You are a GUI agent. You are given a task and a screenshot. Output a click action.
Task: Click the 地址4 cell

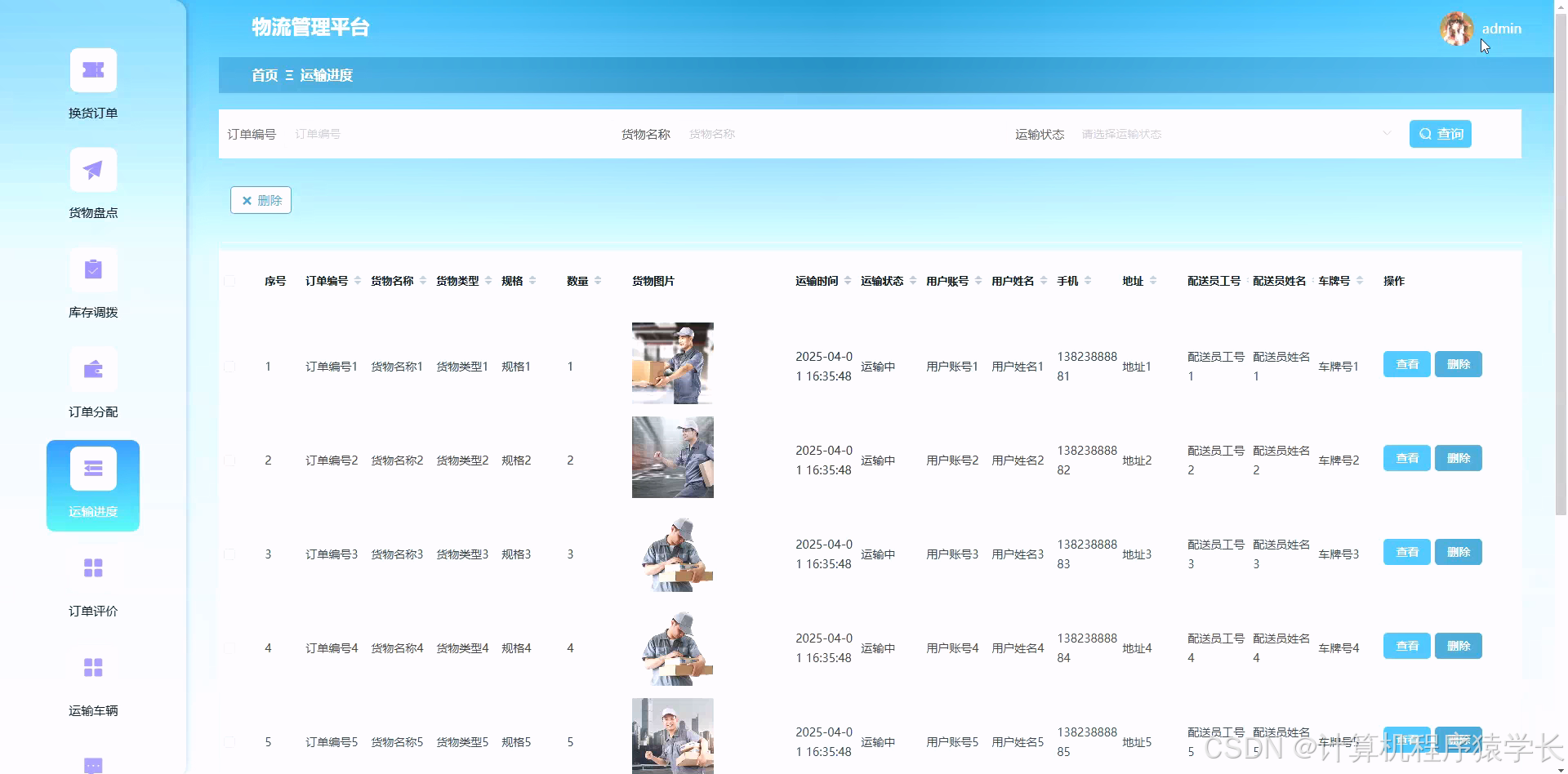point(1137,648)
